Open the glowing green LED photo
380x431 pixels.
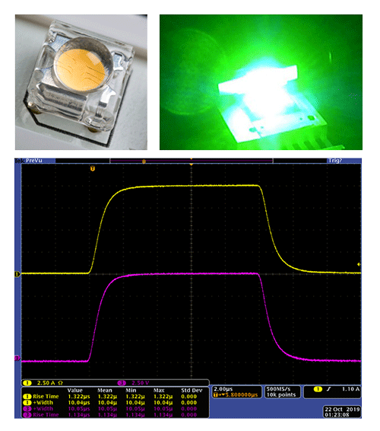[x=261, y=82]
